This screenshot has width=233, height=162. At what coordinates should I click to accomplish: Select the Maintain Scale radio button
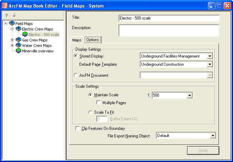[x=90, y=95]
